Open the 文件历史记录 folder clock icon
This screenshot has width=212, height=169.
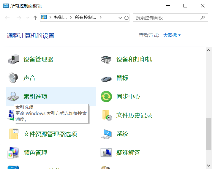(x=107, y=115)
